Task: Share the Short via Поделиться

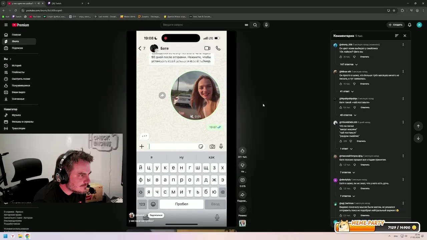Action: click(243, 195)
